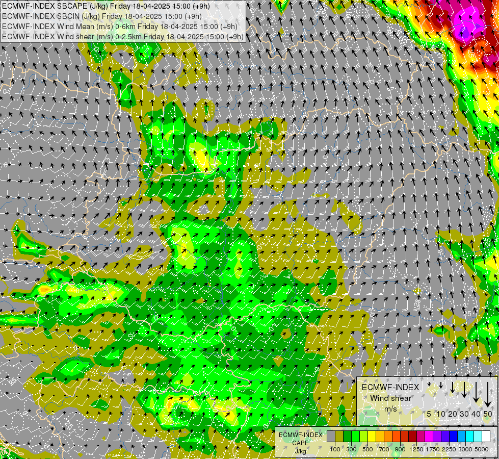Click the '500' CAPE scale label
Viewport: 499px width, 459px height.
(367, 449)
